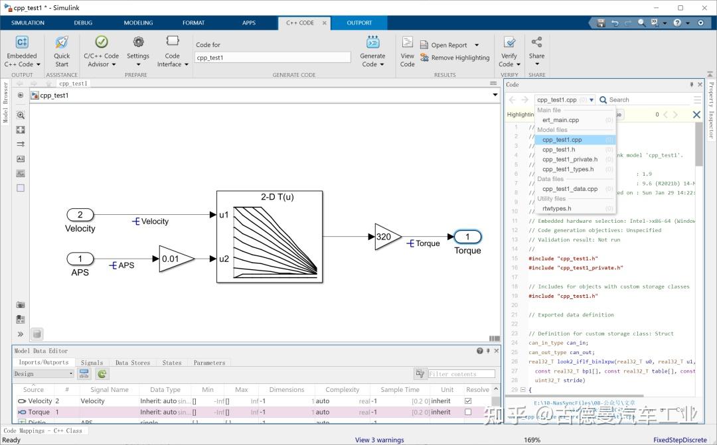Click the Quick Start rocket icon

point(62,43)
